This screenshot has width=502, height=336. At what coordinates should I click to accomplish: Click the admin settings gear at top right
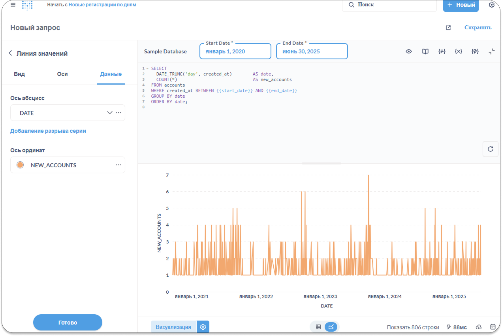pyautogui.click(x=491, y=5)
